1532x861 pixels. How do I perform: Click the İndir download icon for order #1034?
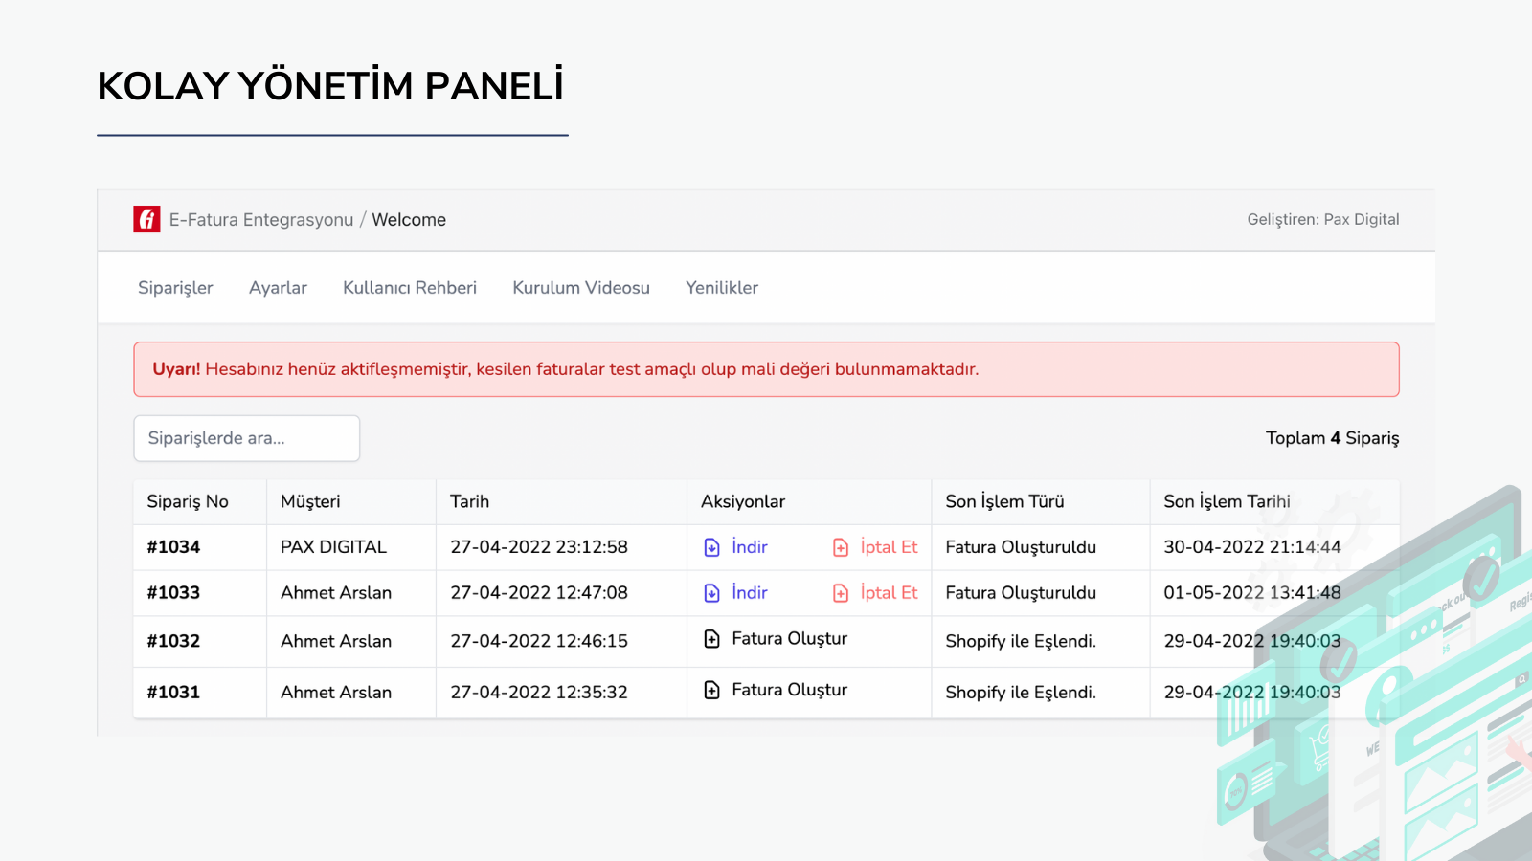710,546
